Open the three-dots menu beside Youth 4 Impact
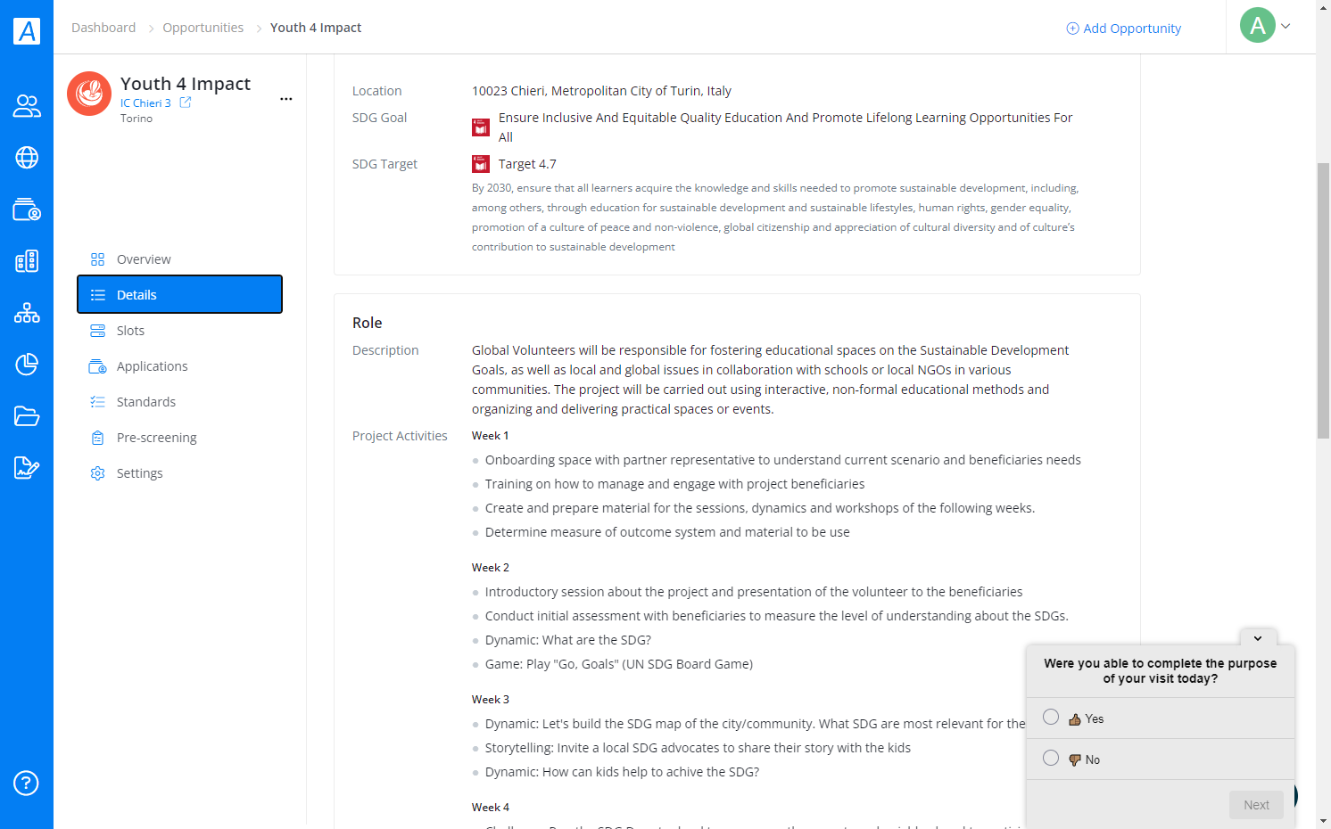1331x829 pixels. [x=286, y=99]
